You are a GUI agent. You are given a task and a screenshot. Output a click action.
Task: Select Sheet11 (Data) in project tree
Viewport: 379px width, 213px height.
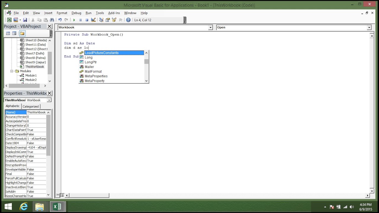35,45
